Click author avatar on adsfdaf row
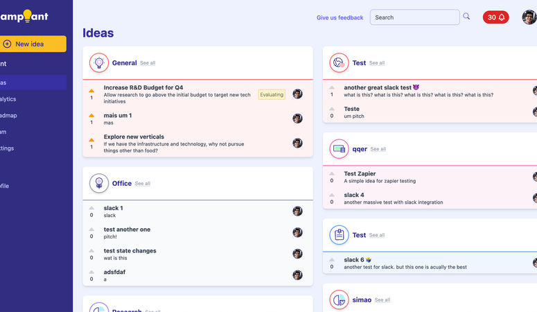Viewport: 537px width, 312px height. 298,275
